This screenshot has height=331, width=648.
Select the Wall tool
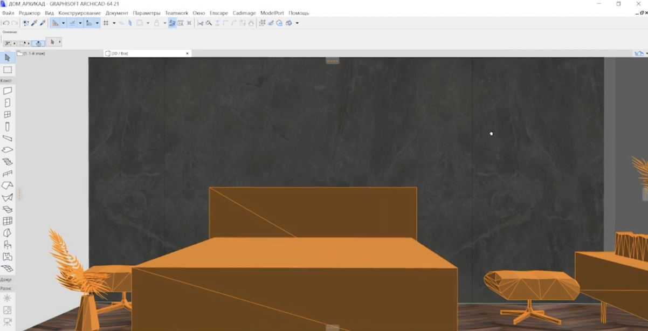pyautogui.click(x=8, y=90)
